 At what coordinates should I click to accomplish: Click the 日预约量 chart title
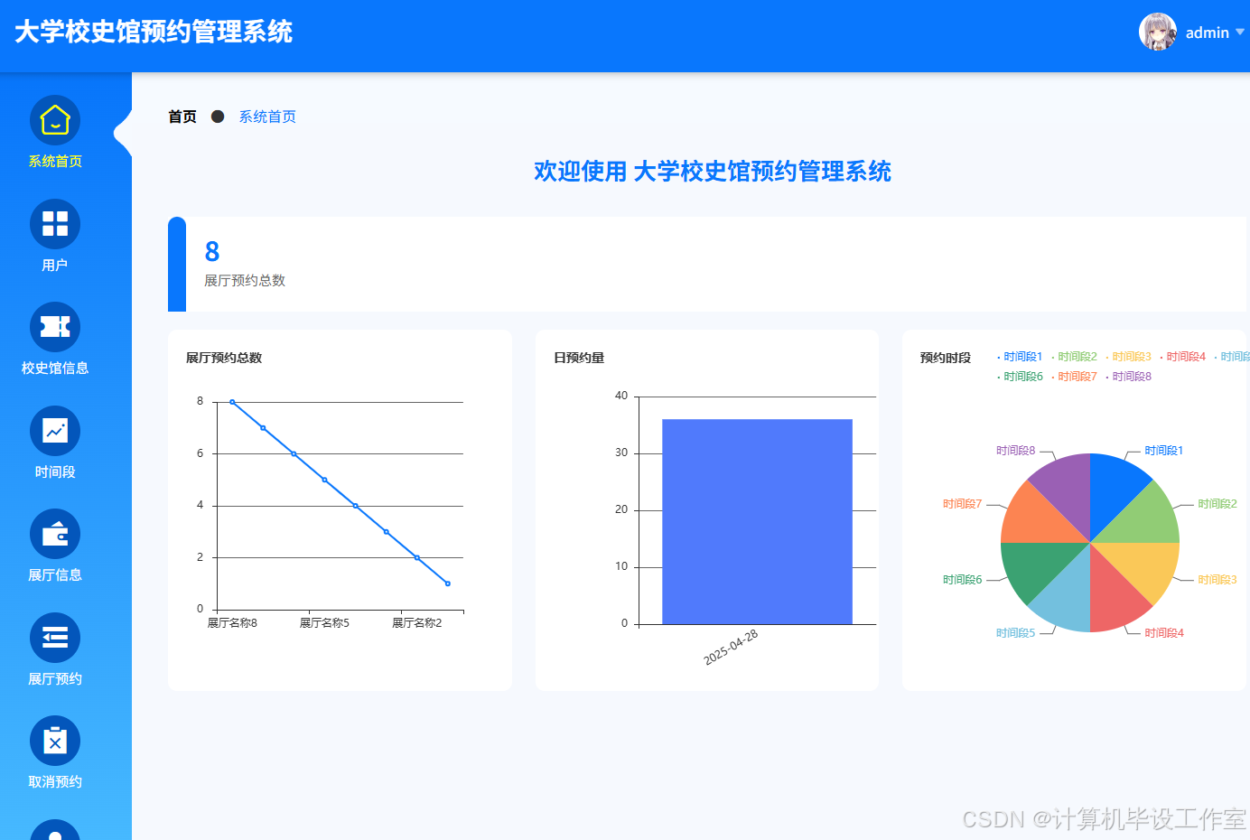tap(579, 358)
